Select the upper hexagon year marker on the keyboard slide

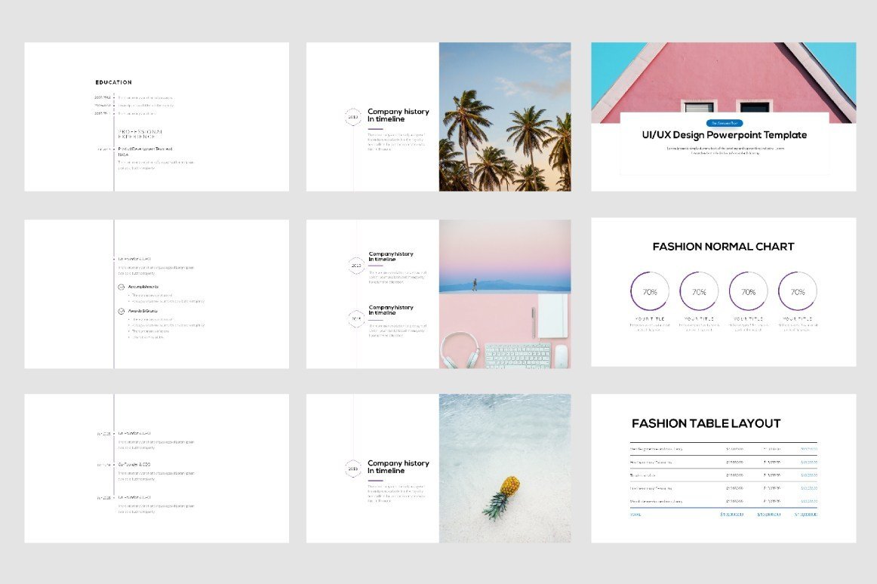click(x=355, y=265)
